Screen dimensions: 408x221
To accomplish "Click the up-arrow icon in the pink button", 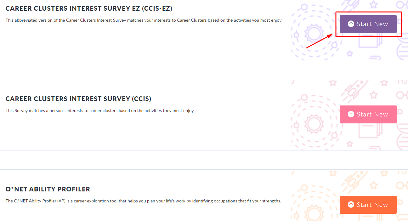I will [x=351, y=114].
